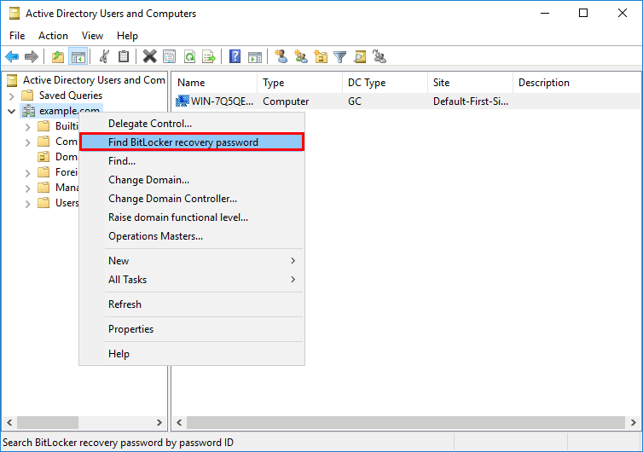
Task: Click the Show/Hide Action Pane icon
Action: click(255, 56)
